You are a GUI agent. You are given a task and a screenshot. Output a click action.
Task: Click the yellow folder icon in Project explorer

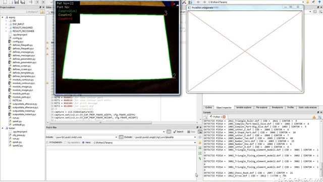pos(42,12)
